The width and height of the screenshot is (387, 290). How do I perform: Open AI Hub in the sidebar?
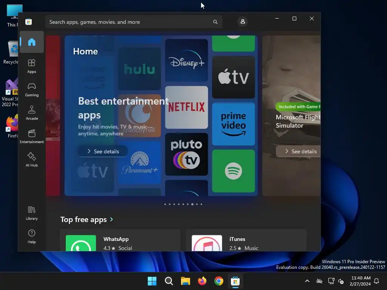[32, 160]
